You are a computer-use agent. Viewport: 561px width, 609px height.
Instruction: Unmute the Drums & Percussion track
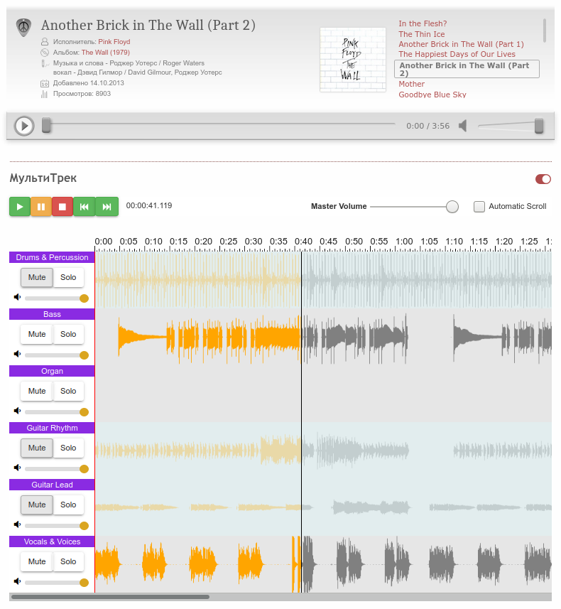point(37,277)
